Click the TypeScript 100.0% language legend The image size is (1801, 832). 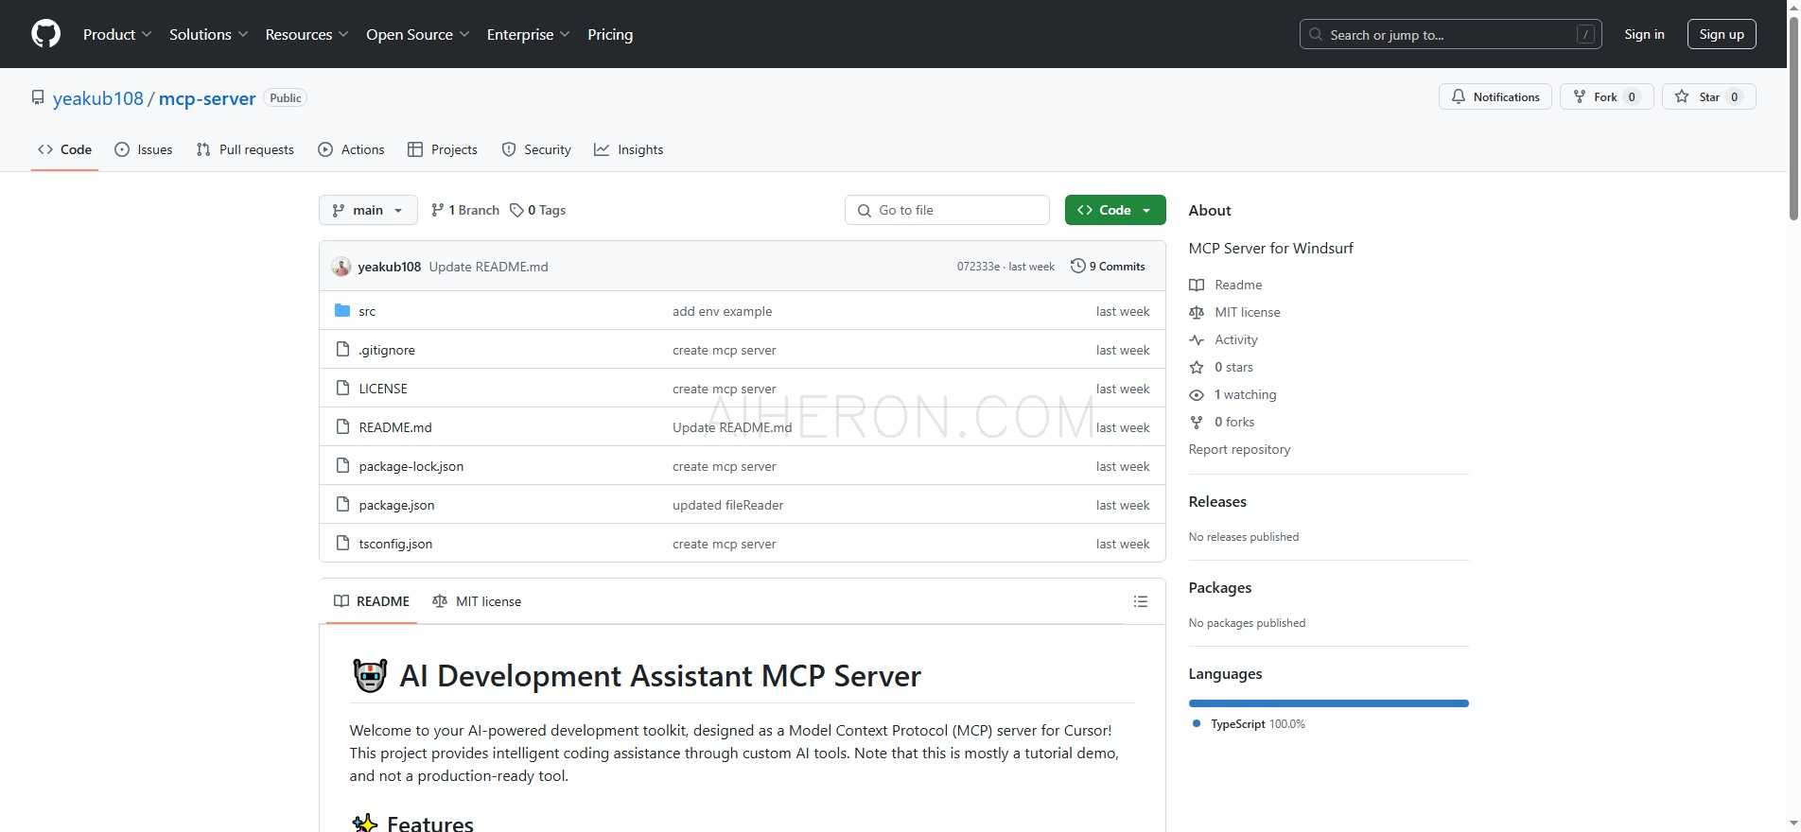pos(1249,724)
